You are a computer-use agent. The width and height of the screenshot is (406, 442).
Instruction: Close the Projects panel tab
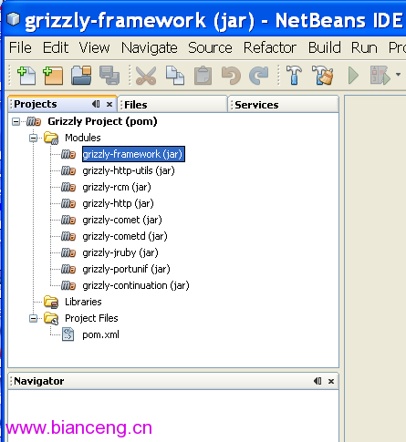(109, 105)
